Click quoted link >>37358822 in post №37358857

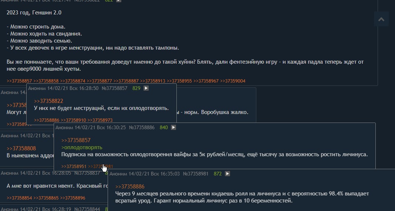tap(48, 101)
